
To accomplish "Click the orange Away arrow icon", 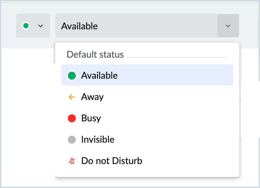I will (x=72, y=97).
